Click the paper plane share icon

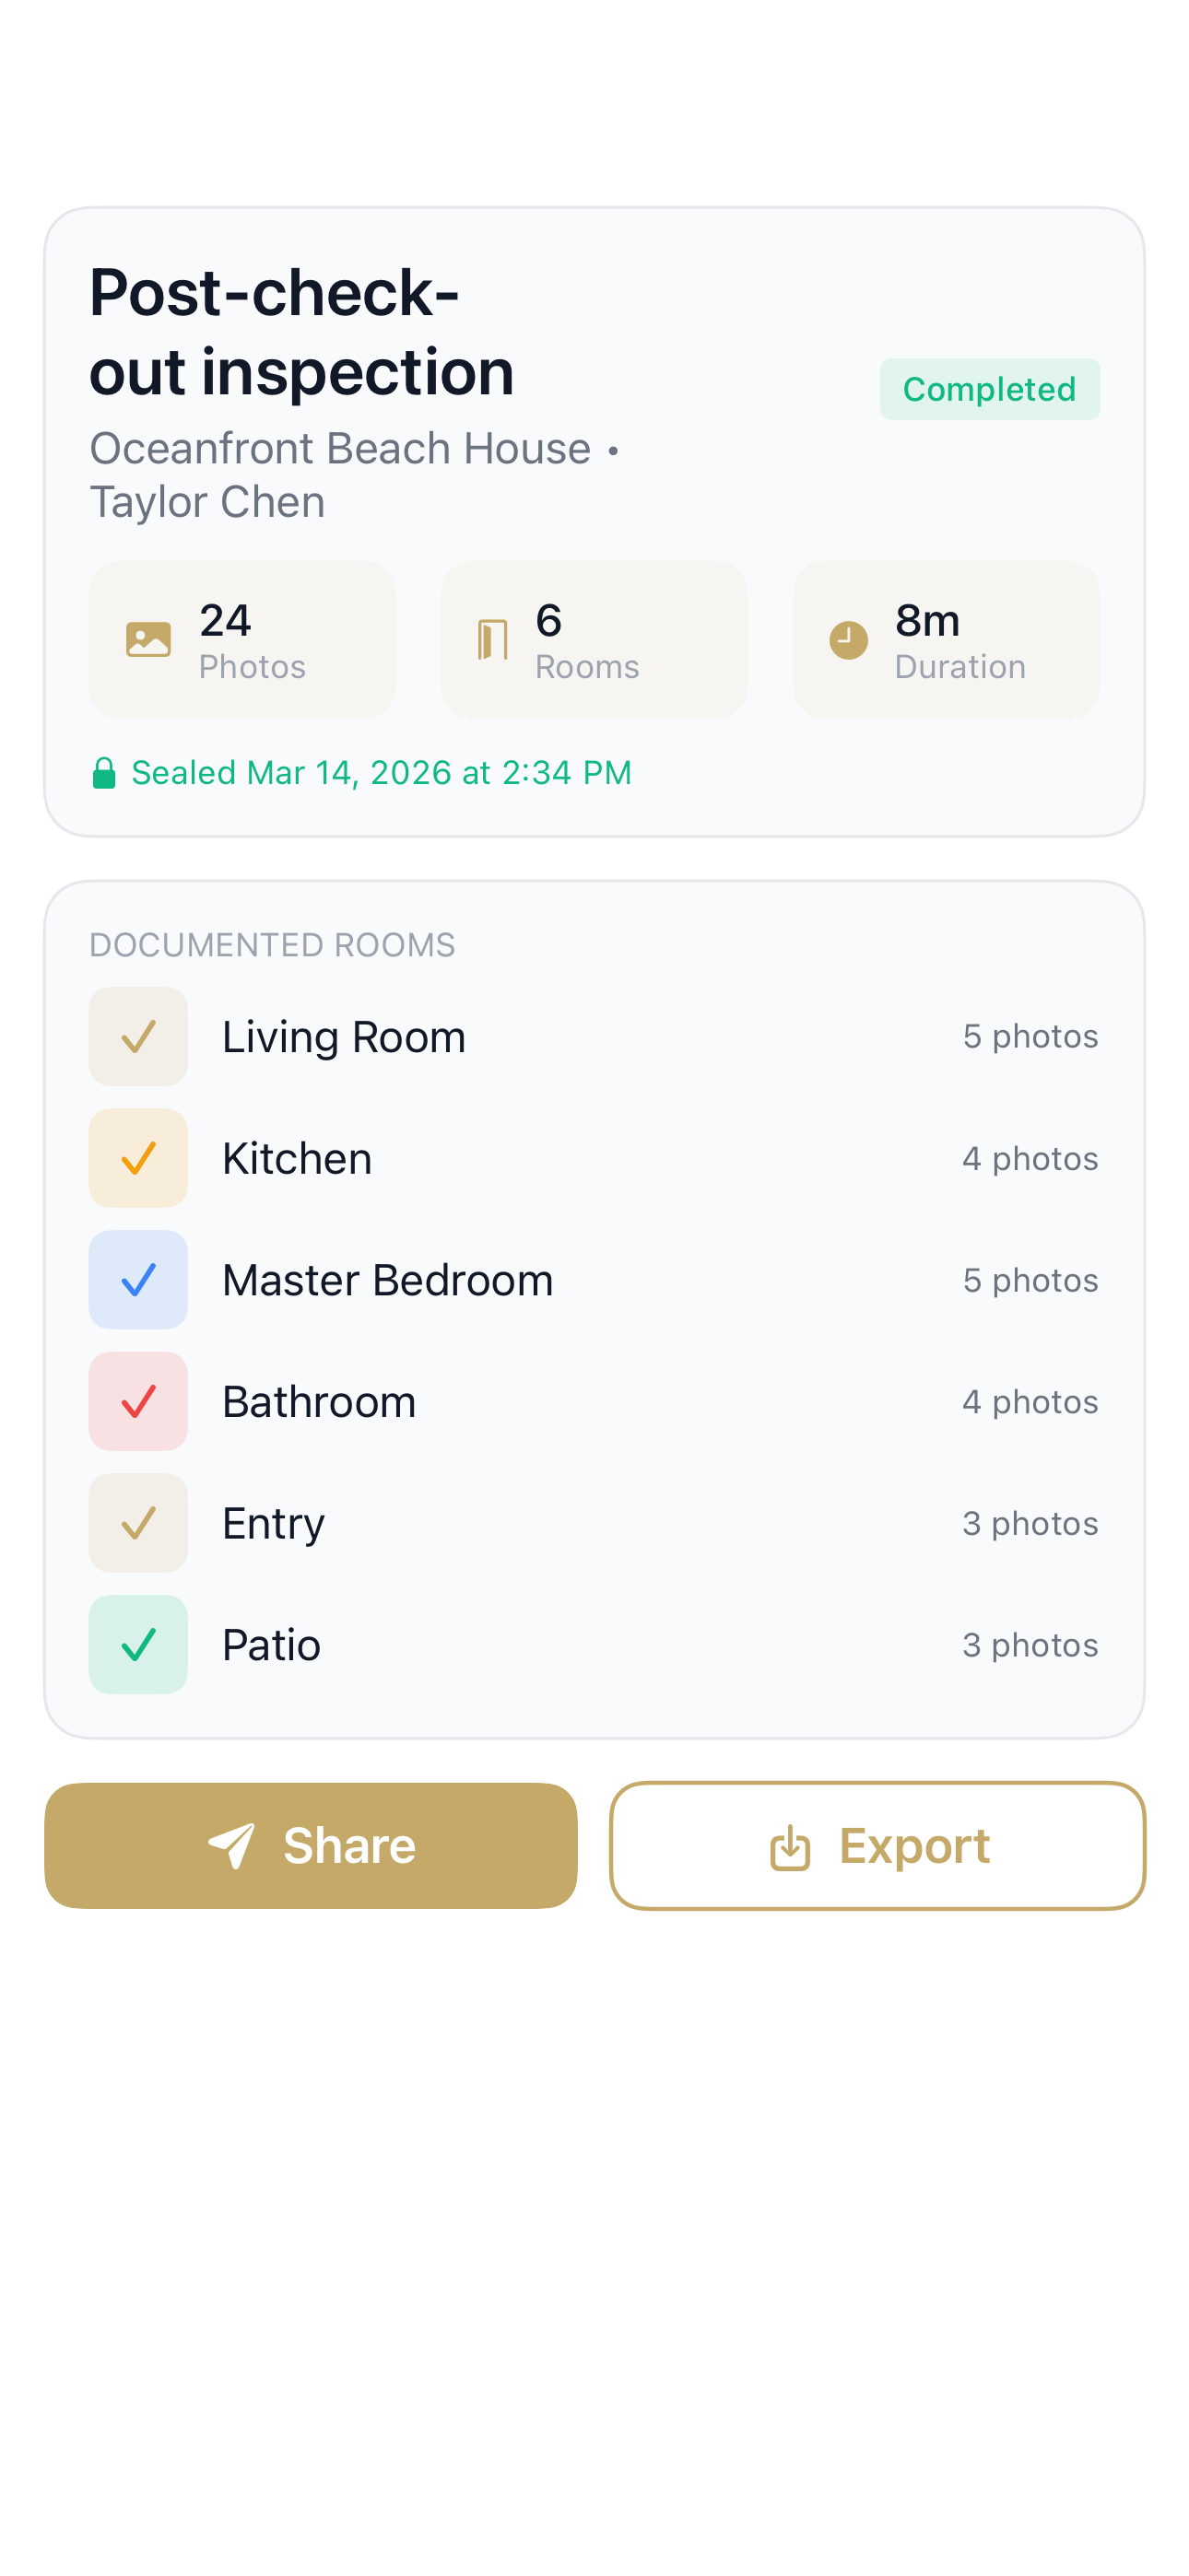click(231, 1846)
